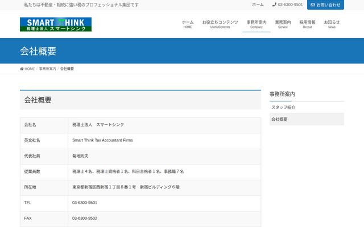Click the 代表社員 table label

pos(32,156)
